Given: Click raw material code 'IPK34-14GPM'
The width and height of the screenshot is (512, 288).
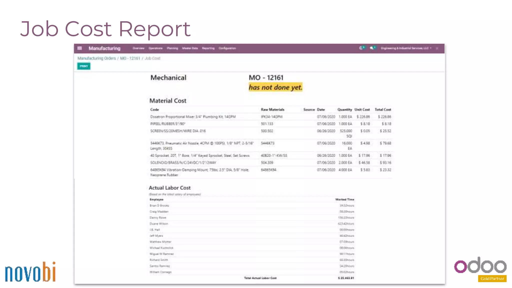Looking at the screenshot, I should [x=271, y=117].
